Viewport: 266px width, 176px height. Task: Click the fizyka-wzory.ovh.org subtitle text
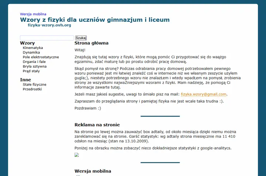(x=50, y=25)
